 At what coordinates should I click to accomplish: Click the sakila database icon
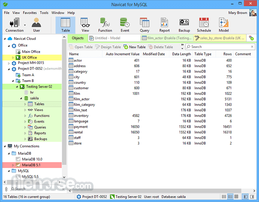click(26, 98)
